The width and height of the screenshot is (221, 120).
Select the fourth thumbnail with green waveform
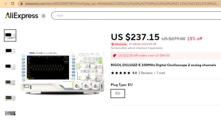pyautogui.click(x=10, y=82)
